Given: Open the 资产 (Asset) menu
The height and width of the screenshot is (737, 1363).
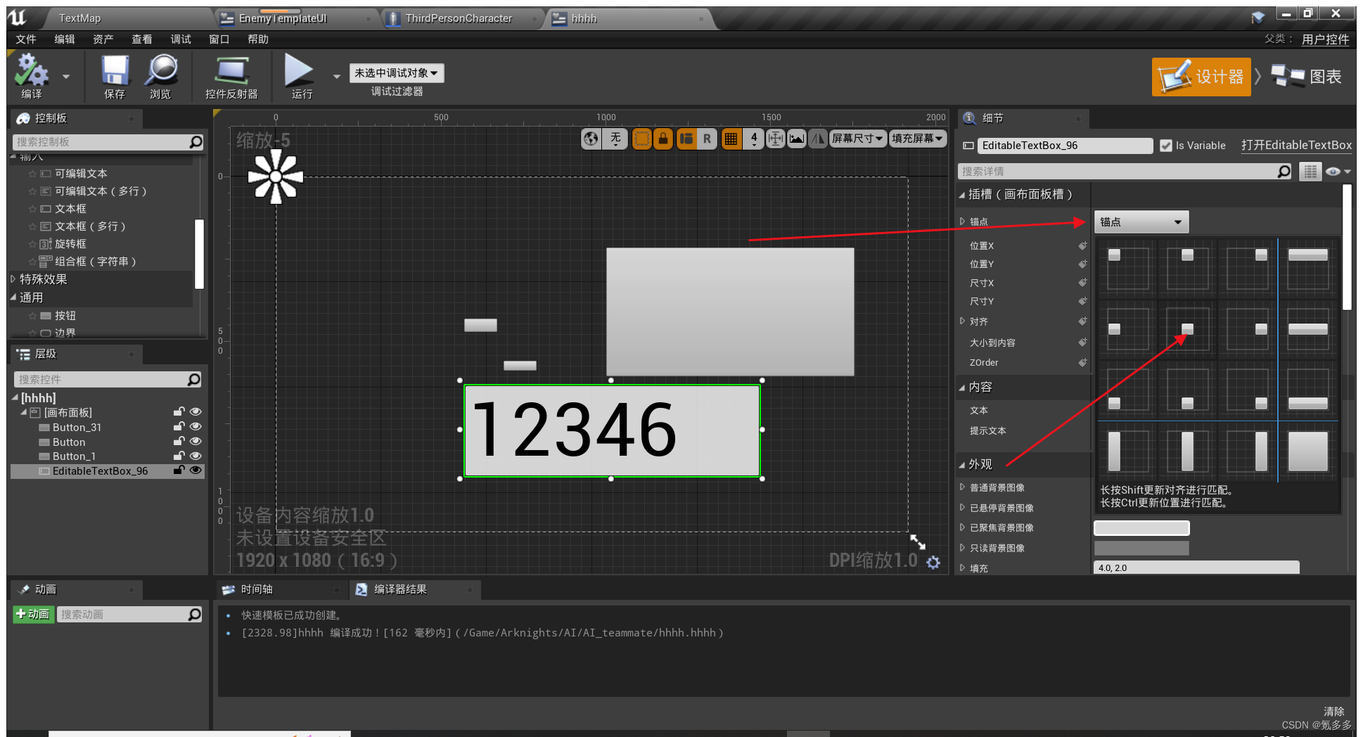Looking at the screenshot, I should [103, 39].
